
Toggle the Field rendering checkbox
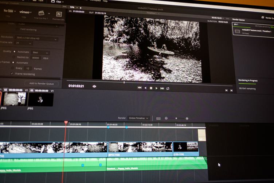[17, 29]
